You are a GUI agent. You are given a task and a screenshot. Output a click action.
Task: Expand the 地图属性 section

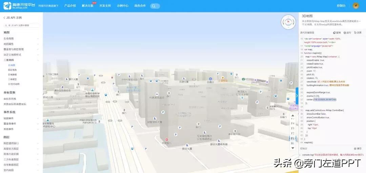(21, 44)
